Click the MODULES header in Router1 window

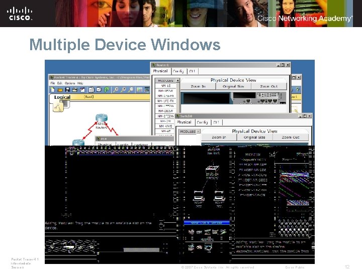coord(165,81)
